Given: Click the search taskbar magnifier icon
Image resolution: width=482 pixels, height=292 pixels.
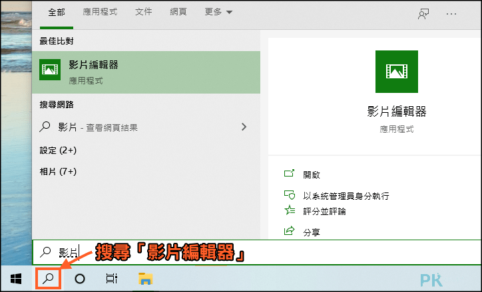Looking at the screenshot, I should [x=48, y=279].
